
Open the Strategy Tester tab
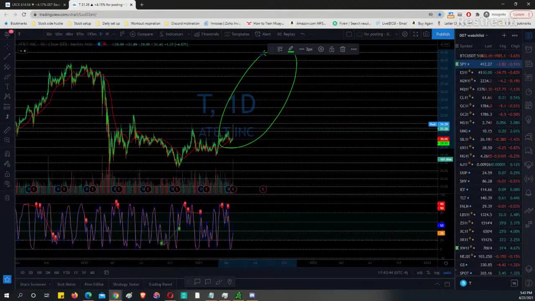(126, 284)
